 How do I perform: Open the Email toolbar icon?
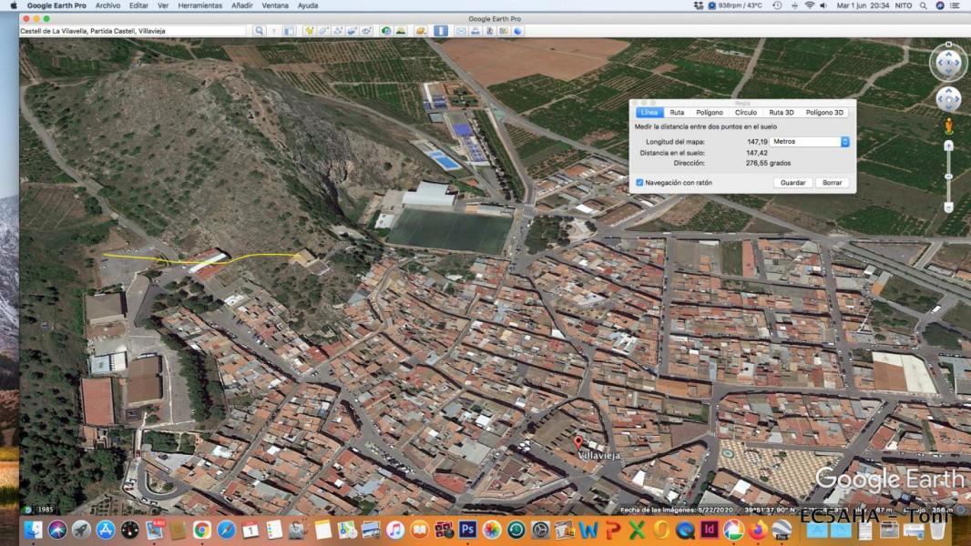coord(461,31)
